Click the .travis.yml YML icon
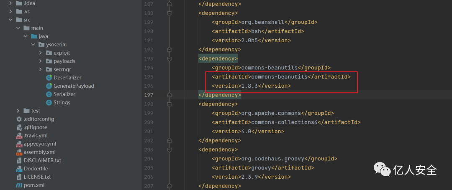Screen dimensions: 452x190 (x=19, y=136)
